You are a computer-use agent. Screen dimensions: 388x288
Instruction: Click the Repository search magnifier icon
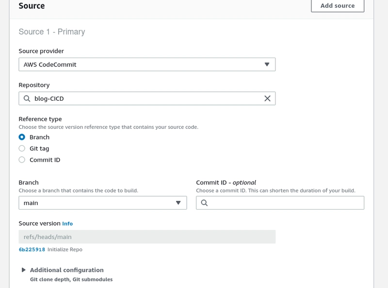click(x=27, y=98)
